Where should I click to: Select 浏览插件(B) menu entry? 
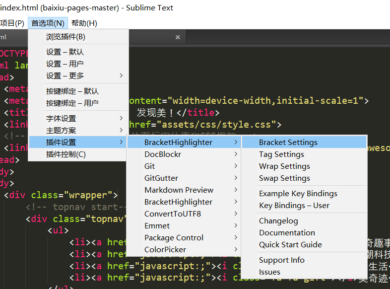tap(65, 37)
